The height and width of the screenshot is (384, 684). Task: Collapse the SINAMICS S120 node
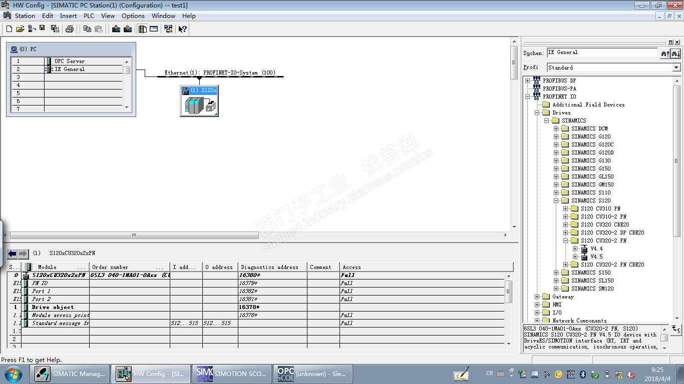tap(556, 200)
